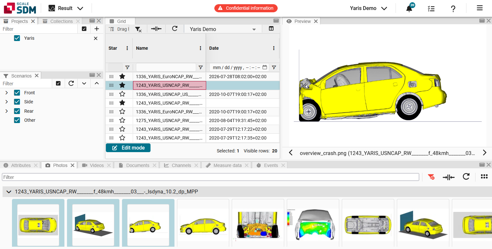The height and width of the screenshot is (249, 492).
Task: Refresh the Scenarios panel
Action: pyautogui.click(x=71, y=83)
